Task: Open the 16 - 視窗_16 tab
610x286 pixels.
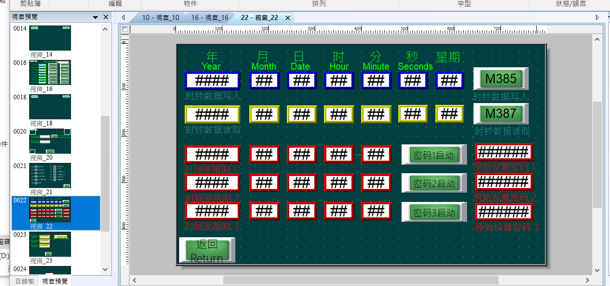Action: (x=209, y=18)
